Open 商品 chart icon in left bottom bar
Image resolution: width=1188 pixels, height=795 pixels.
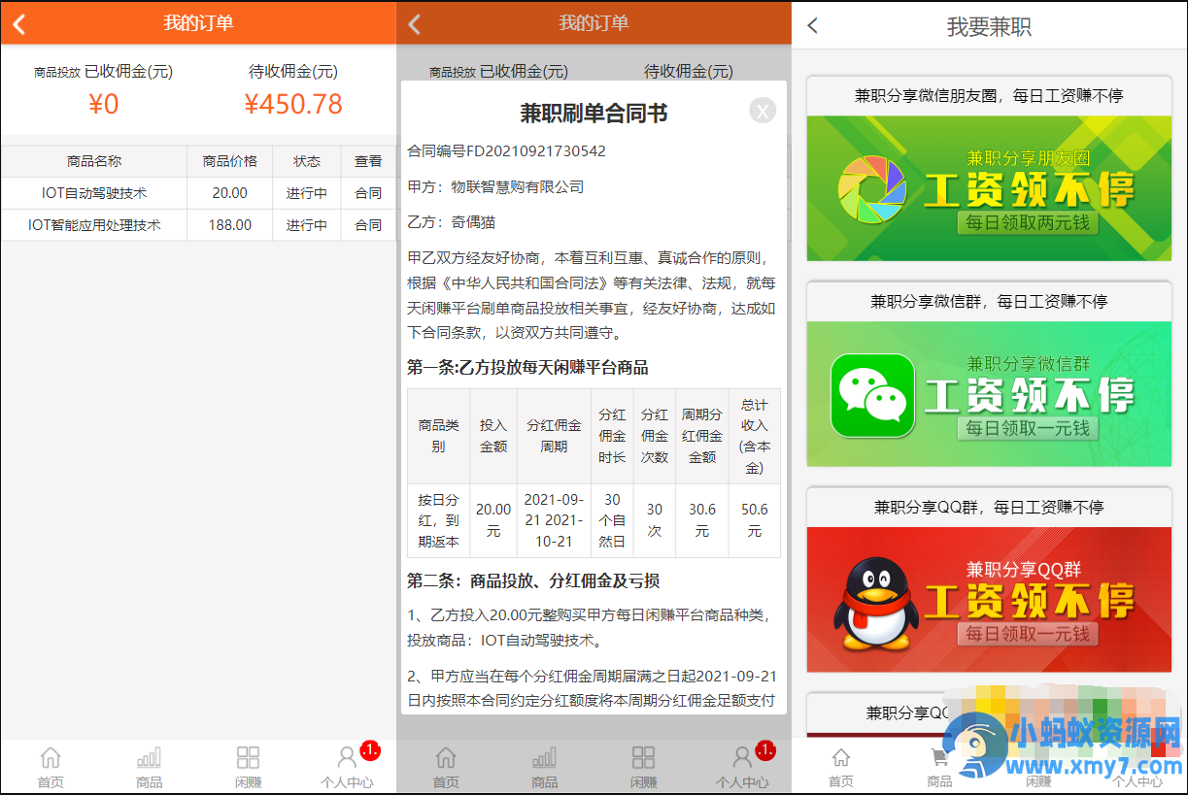click(150, 766)
